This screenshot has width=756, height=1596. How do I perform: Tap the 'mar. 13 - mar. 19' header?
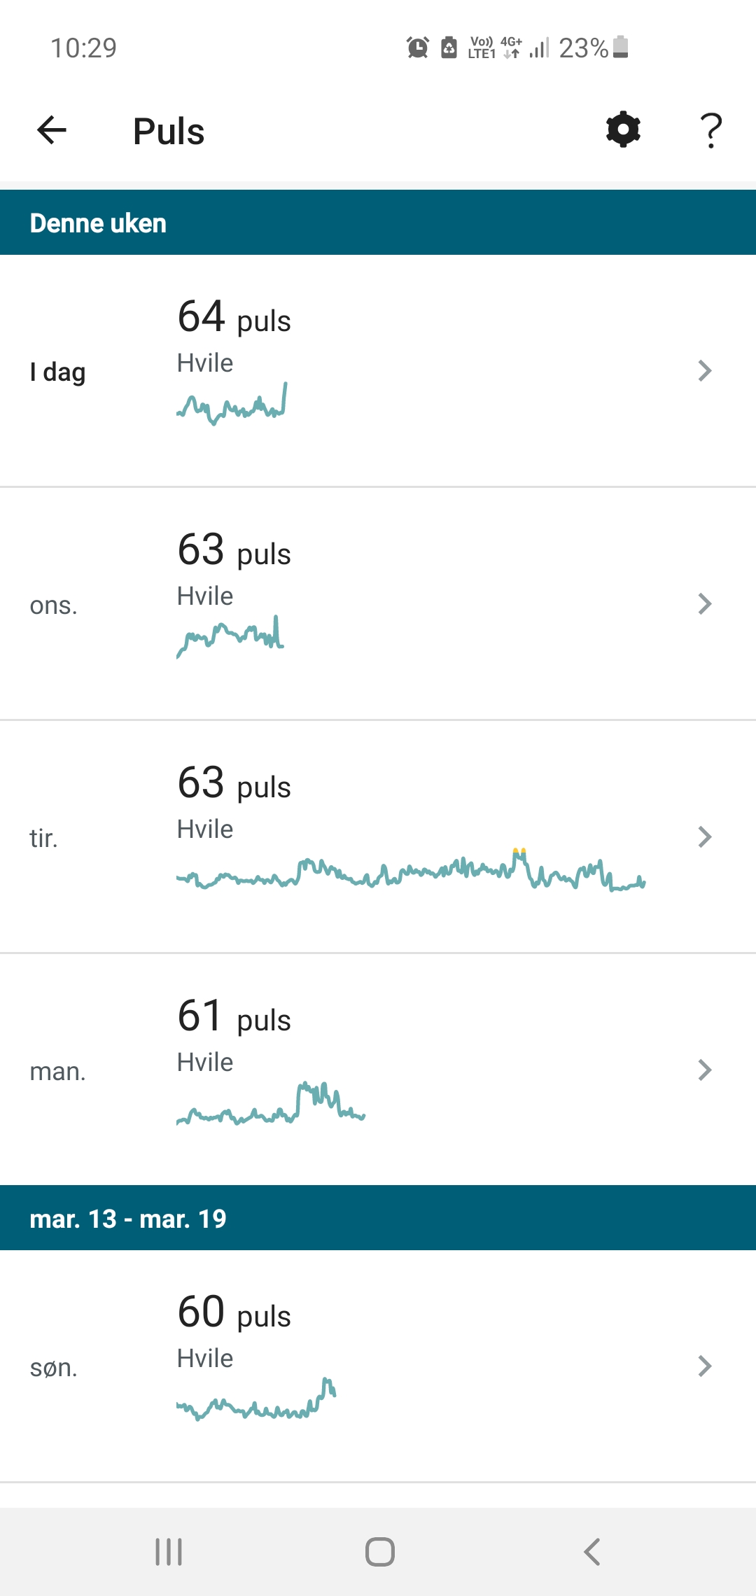128,1219
